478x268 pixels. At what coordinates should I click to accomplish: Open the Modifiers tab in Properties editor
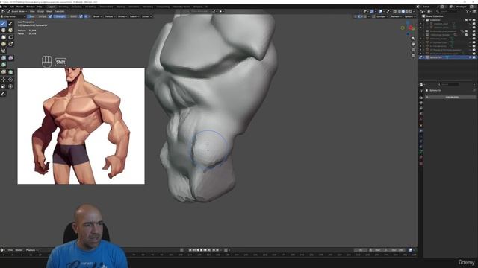click(x=421, y=131)
